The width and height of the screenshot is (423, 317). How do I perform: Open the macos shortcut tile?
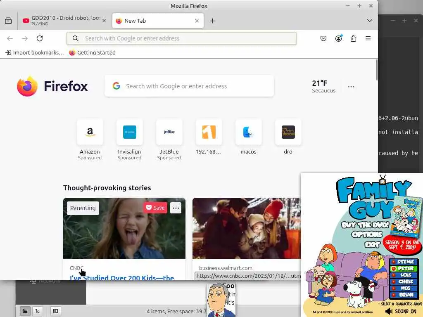pos(248,137)
